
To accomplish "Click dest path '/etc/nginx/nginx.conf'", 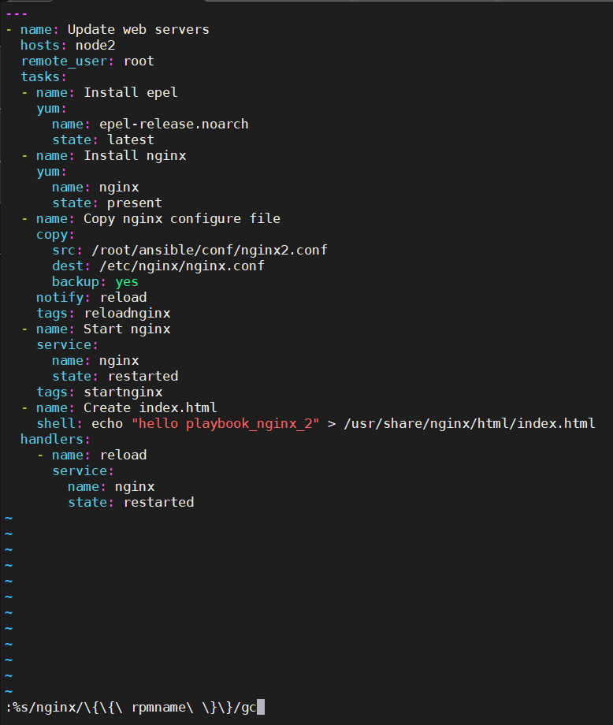I will (182, 266).
